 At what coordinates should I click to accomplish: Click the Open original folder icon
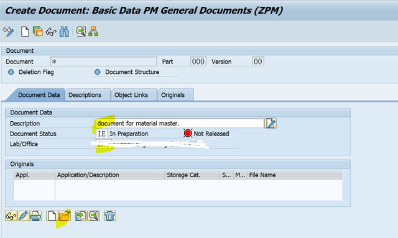(x=64, y=216)
